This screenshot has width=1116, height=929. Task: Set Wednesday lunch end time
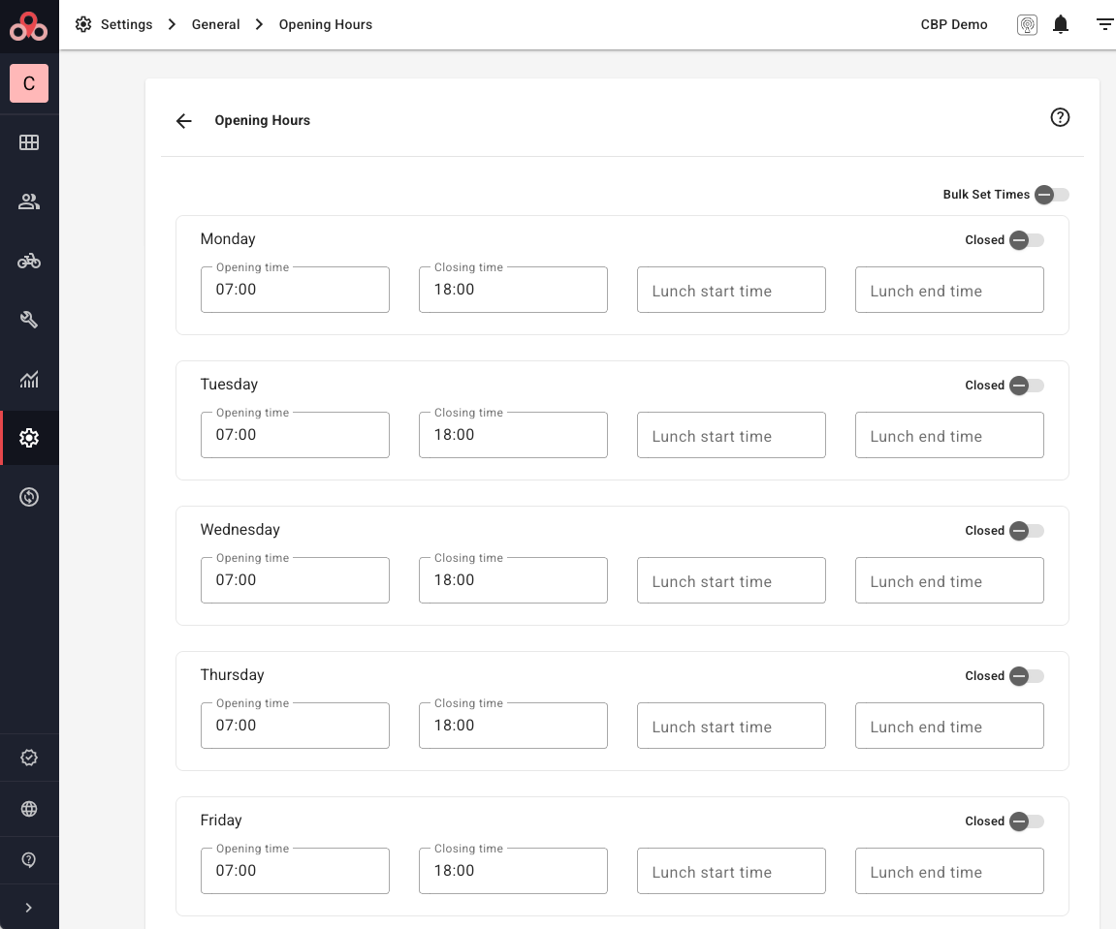pos(949,580)
